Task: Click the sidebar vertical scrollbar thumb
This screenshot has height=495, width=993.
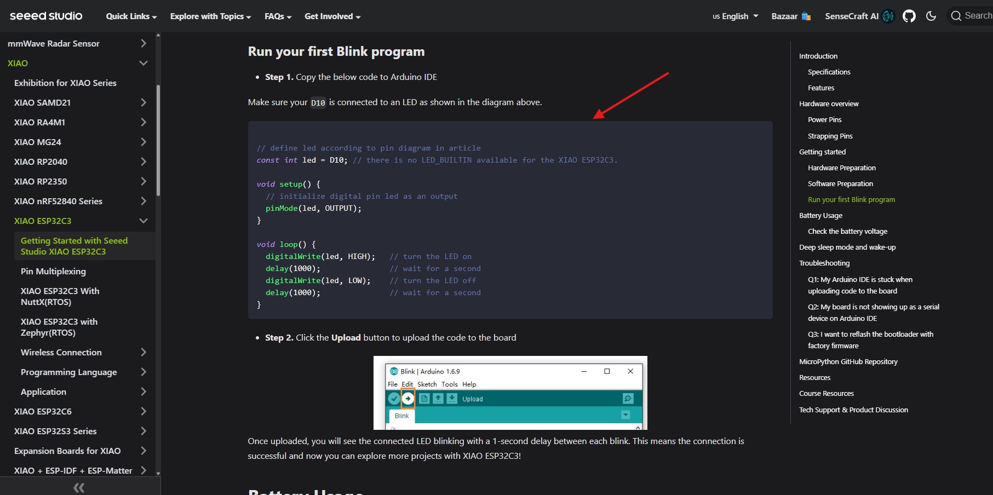Action: coord(158,140)
